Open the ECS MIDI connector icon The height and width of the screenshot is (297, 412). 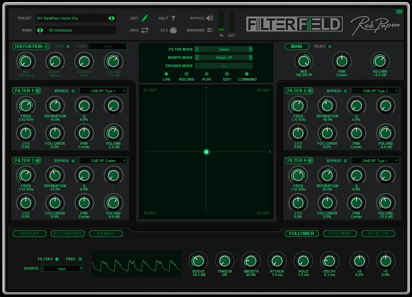[x=173, y=30]
